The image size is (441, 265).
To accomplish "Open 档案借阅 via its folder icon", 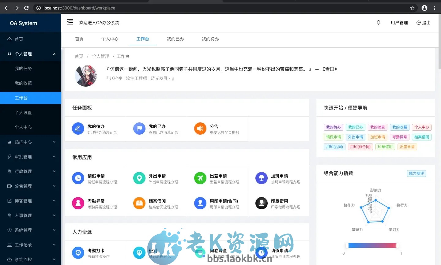I will tap(139, 203).
